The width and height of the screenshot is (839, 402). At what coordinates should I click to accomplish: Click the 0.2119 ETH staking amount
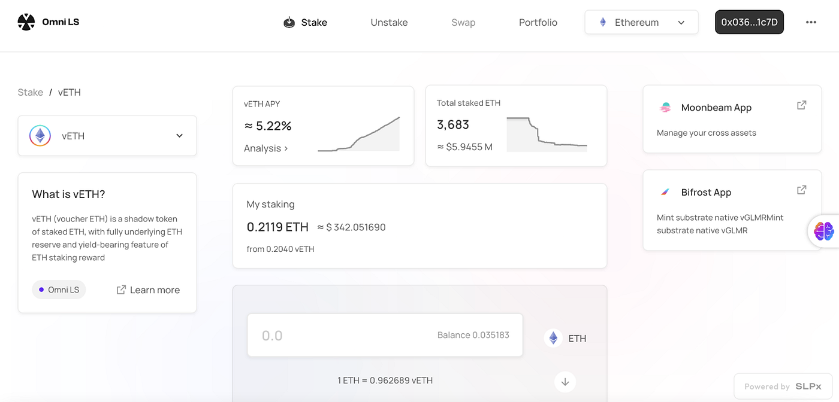click(277, 227)
